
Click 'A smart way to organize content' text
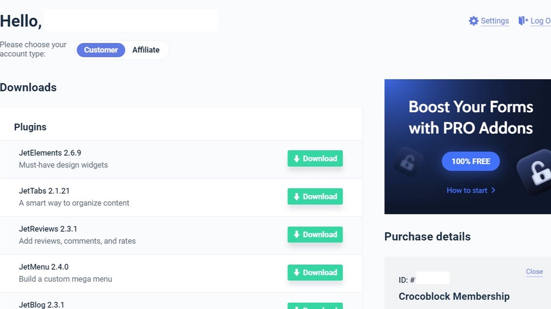point(74,203)
